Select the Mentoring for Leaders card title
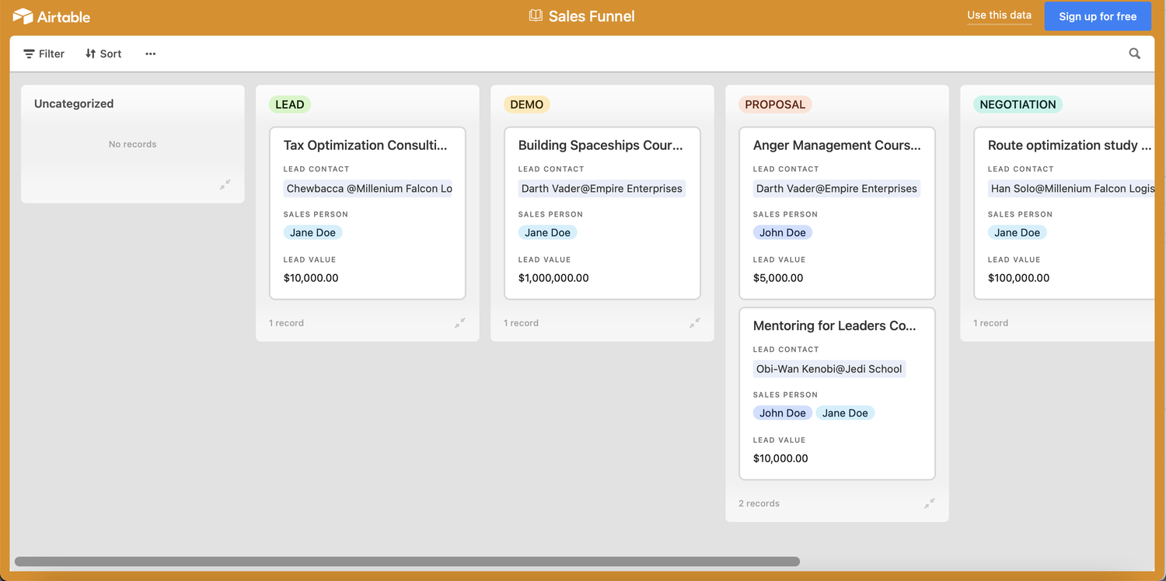 pyautogui.click(x=834, y=325)
